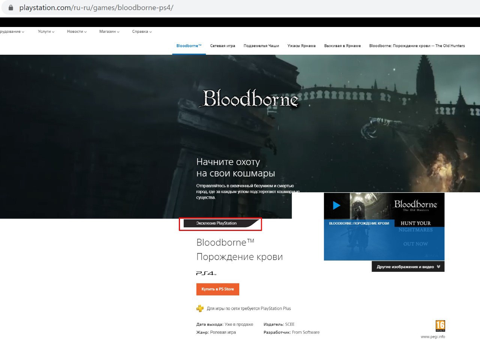Click the Жанр: Ролевая игра text

pos(216,332)
